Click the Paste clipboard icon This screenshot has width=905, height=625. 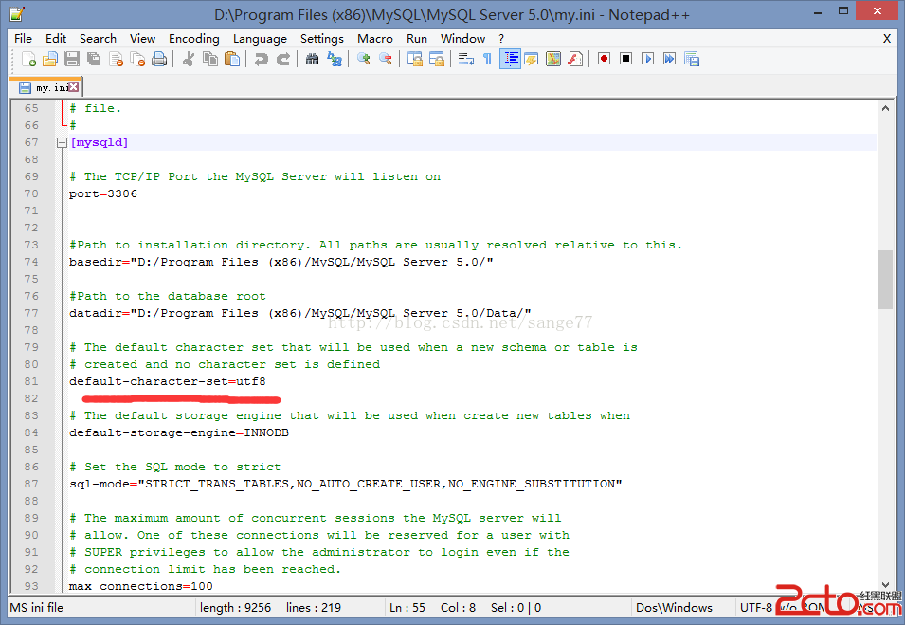232,59
